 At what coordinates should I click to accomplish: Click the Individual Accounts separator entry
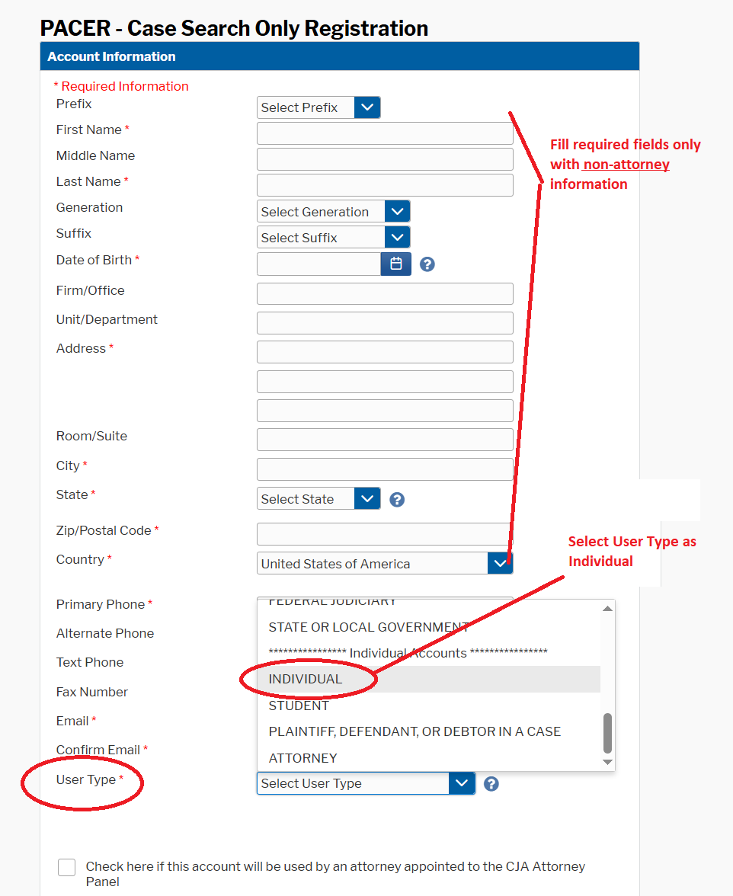click(x=429, y=652)
